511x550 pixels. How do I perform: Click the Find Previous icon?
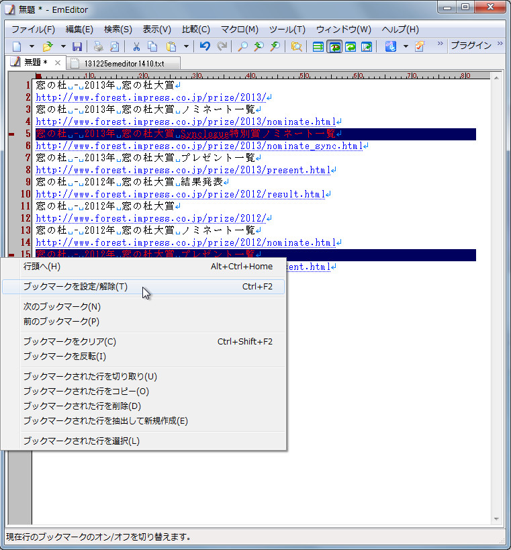[x=259, y=46]
